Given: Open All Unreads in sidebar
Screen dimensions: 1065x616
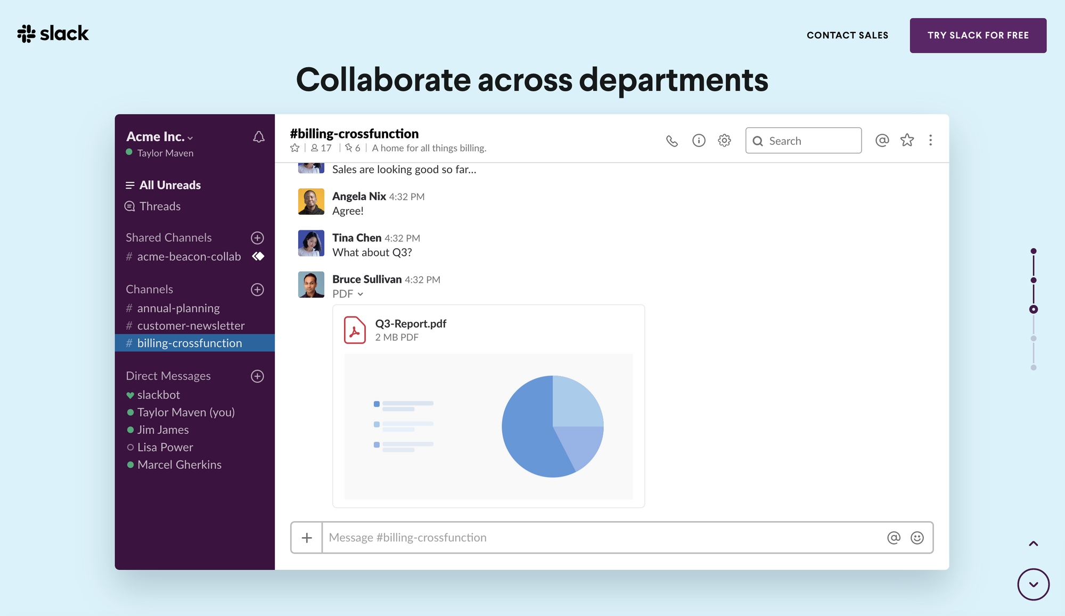Looking at the screenshot, I should click(169, 185).
